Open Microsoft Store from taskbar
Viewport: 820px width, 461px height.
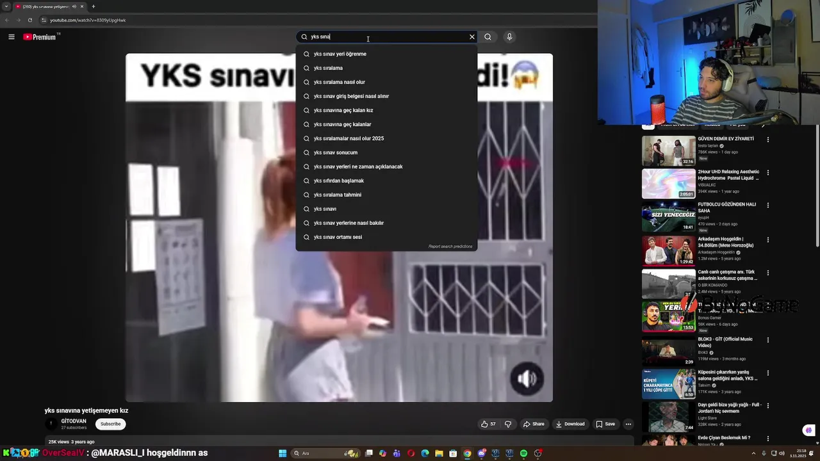pos(453,453)
